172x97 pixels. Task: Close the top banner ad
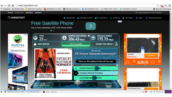(x=121, y=22)
